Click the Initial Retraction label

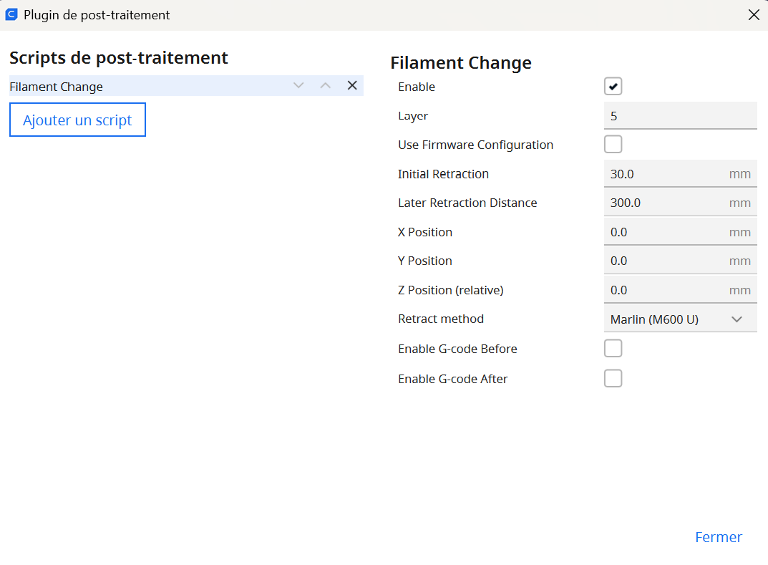coord(443,174)
